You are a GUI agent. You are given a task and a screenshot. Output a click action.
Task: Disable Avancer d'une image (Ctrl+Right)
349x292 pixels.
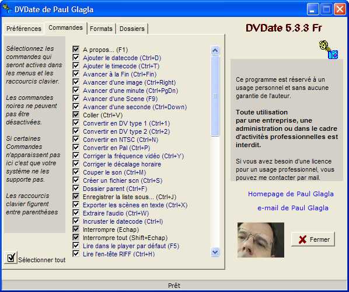(x=76, y=82)
